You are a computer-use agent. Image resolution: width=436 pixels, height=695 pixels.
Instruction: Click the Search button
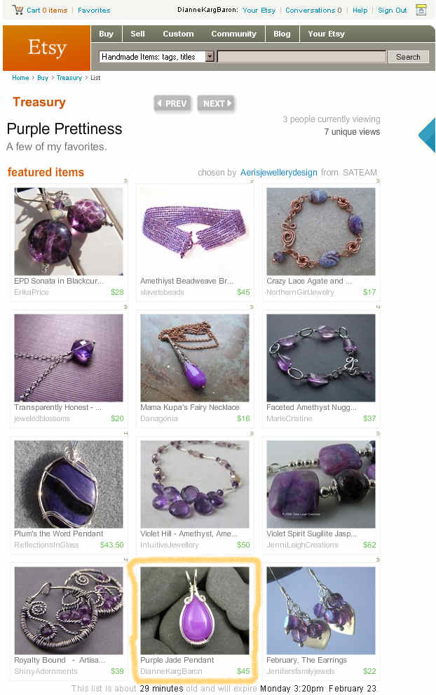[408, 57]
